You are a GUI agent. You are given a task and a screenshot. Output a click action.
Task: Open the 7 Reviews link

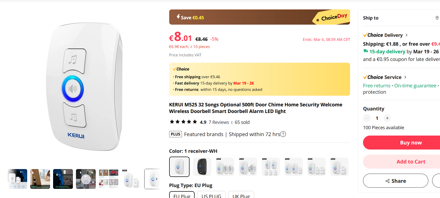tap(219, 122)
